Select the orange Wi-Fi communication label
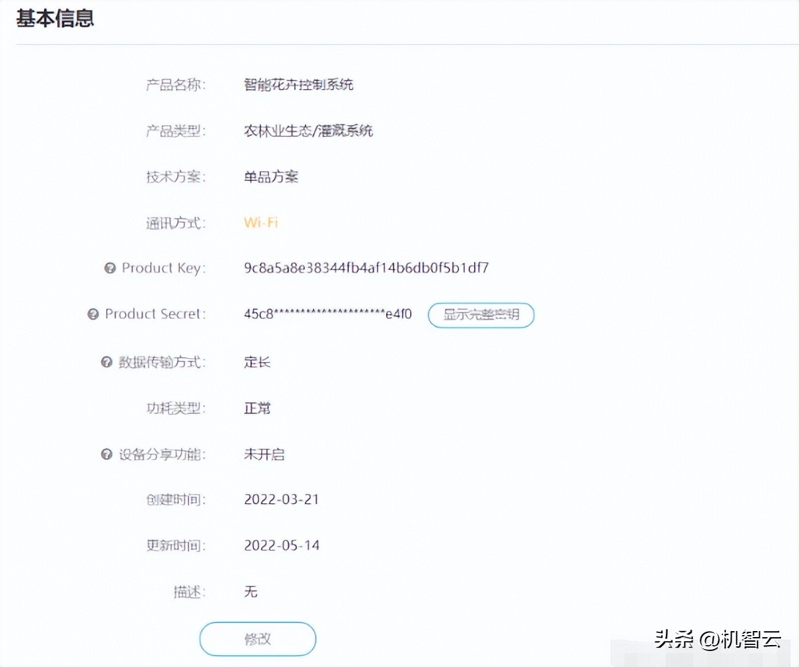The width and height of the screenshot is (799, 667). pos(260,222)
